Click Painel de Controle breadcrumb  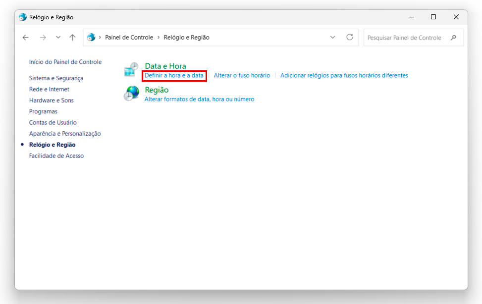point(129,37)
